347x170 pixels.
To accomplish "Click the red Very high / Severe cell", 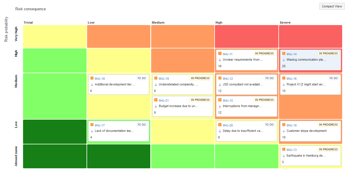I will (x=310, y=36).
